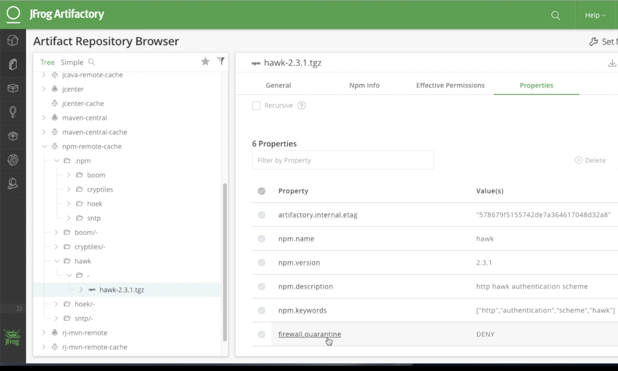618x371 pixels.
Task: Click the tree search magnifier next to Simple
Action: (x=91, y=62)
